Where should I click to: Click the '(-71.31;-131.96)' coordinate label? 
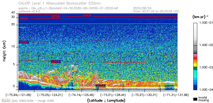176,95
